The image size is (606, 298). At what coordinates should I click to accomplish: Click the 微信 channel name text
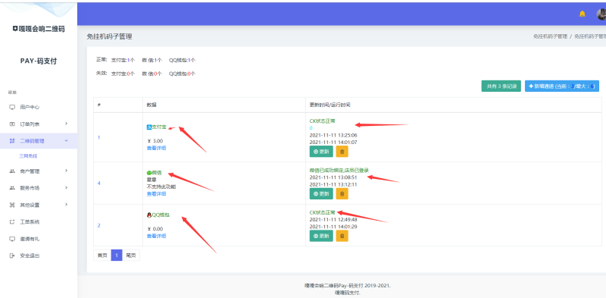click(x=157, y=173)
